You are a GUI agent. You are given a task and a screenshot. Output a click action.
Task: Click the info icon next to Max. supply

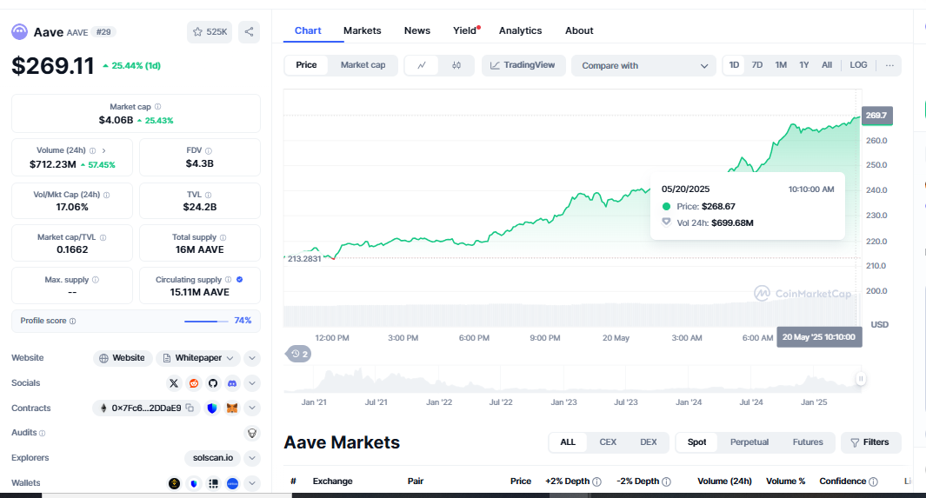coord(96,280)
